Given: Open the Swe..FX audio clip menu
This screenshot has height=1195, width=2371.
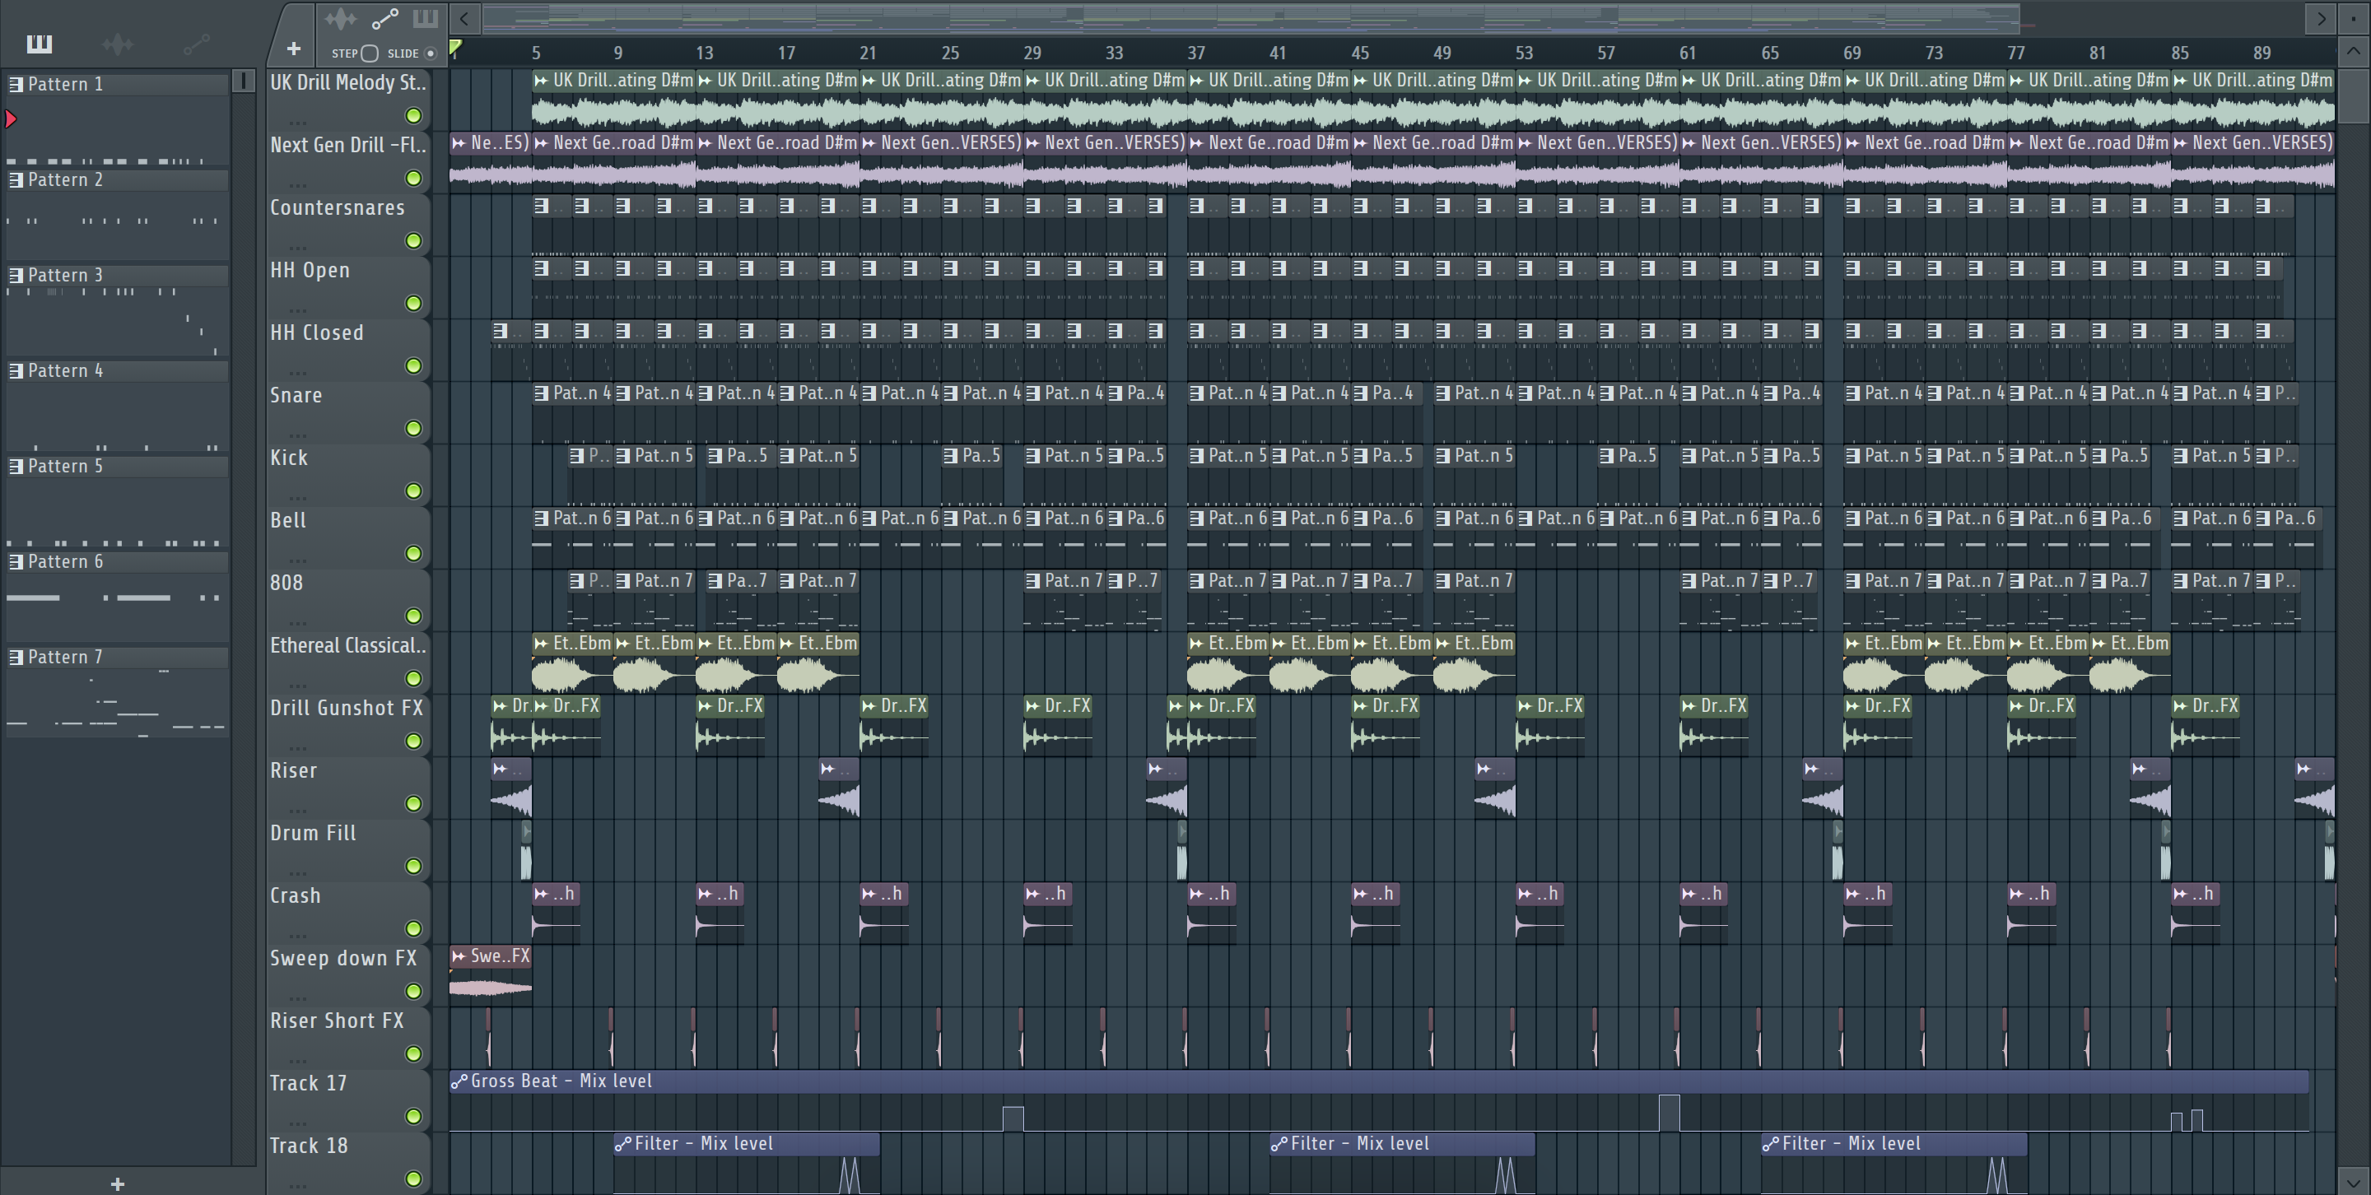Looking at the screenshot, I should click(x=459, y=956).
